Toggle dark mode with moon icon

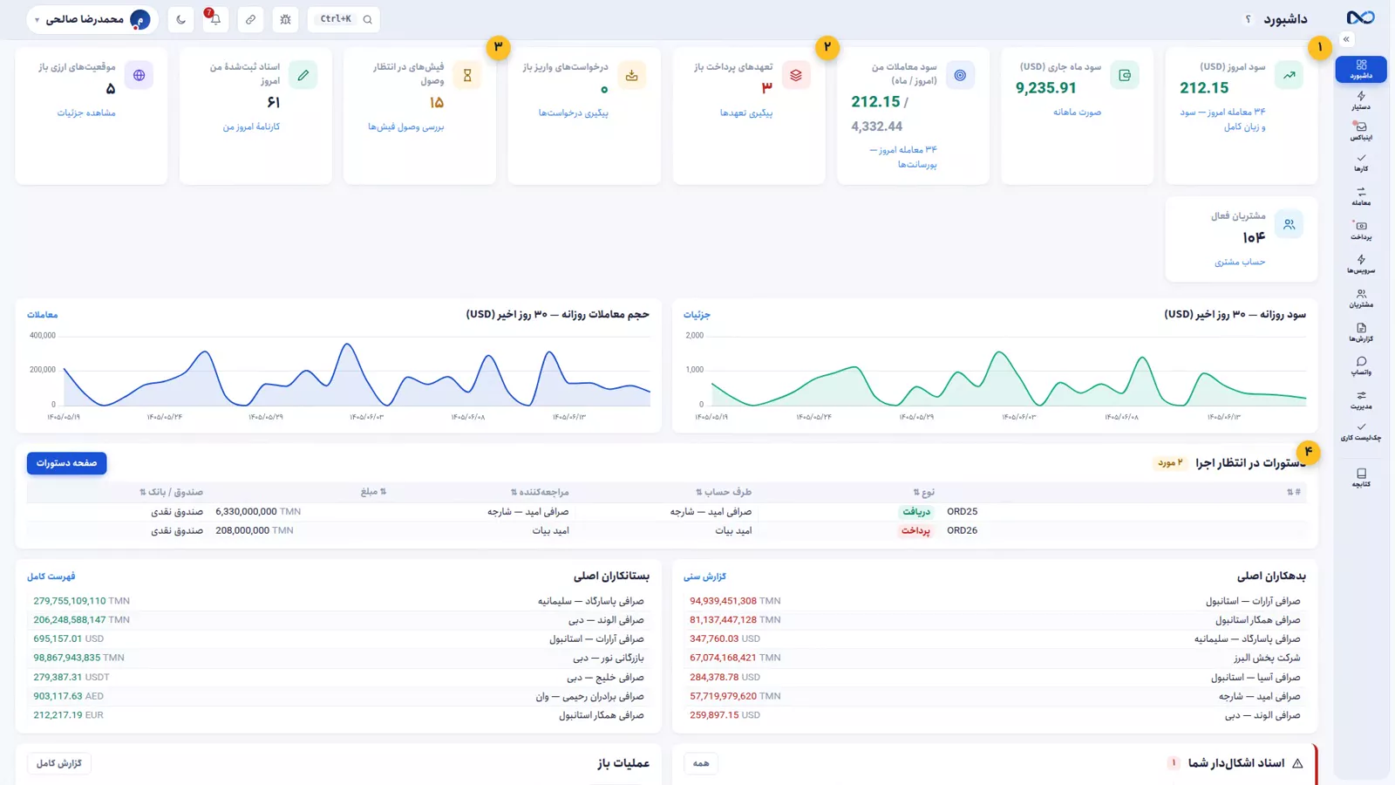(180, 19)
